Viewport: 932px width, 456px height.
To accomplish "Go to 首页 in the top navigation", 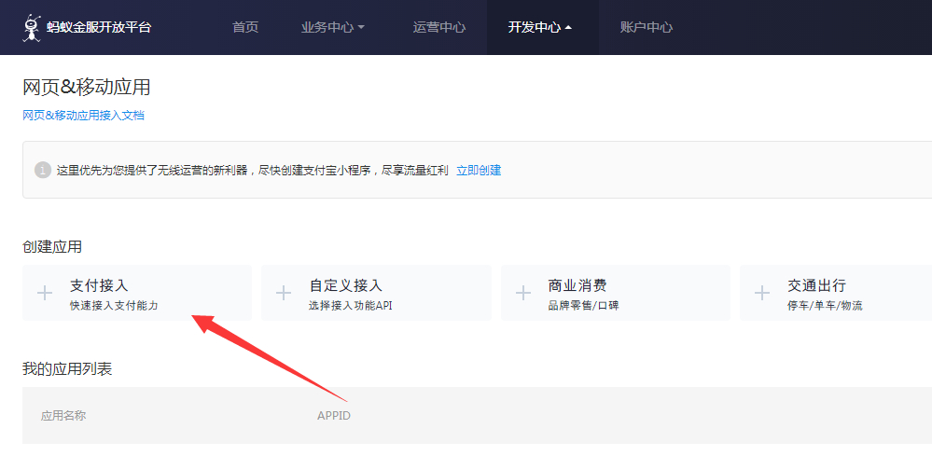I will pyautogui.click(x=245, y=27).
